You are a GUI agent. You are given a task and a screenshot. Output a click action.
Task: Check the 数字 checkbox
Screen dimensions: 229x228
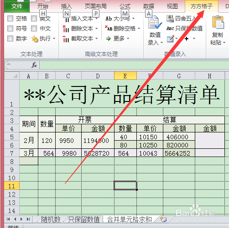pos(10,38)
